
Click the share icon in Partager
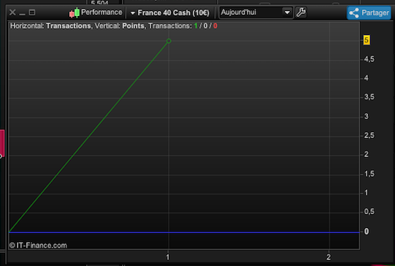(354, 13)
